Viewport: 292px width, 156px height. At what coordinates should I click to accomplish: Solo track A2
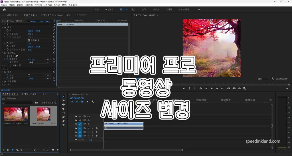(93, 132)
